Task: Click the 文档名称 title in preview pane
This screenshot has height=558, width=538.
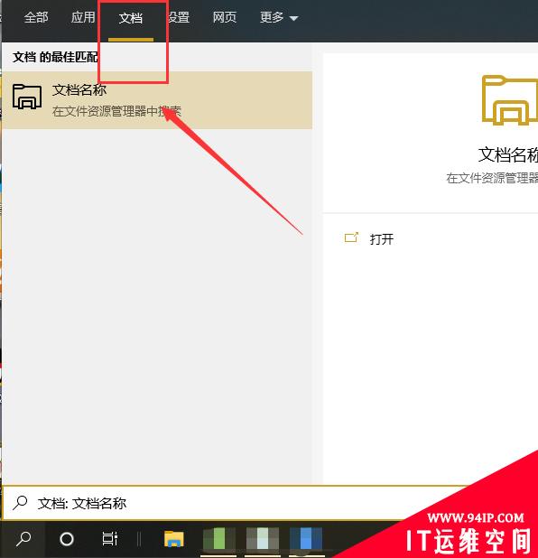Action: pos(507,154)
